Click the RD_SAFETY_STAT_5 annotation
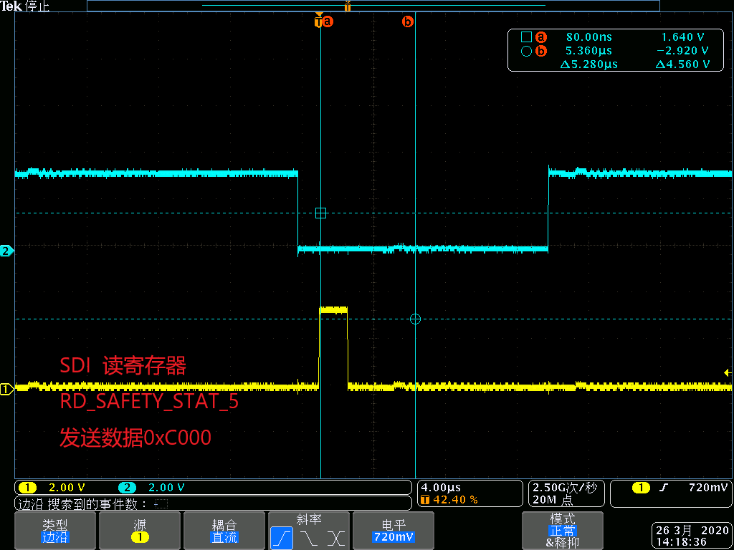The height and width of the screenshot is (550, 734). [x=149, y=402]
